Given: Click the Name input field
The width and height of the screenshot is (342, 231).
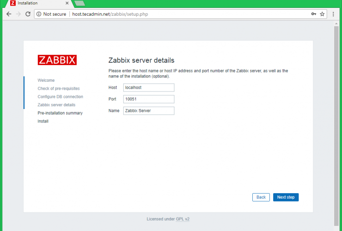Looking at the screenshot, I should 149,110.
